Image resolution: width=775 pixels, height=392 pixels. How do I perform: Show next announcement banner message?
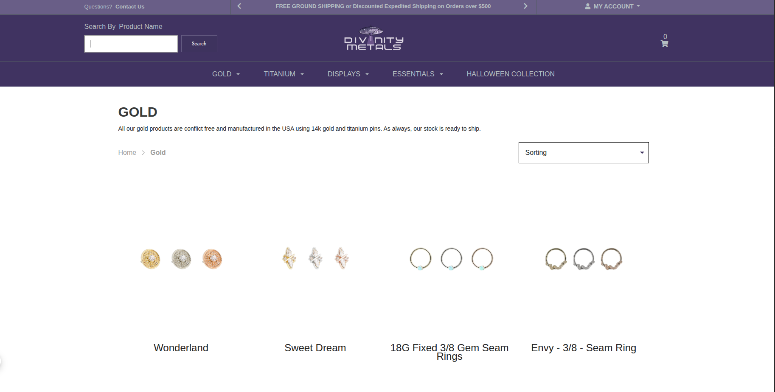[525, 6]
